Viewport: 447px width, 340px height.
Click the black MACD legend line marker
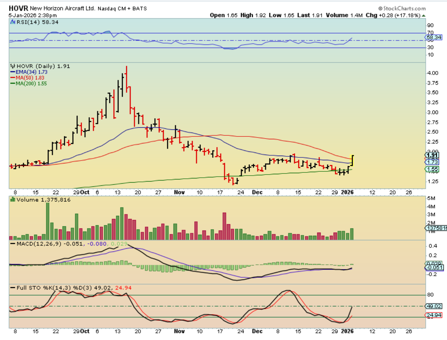13,243
